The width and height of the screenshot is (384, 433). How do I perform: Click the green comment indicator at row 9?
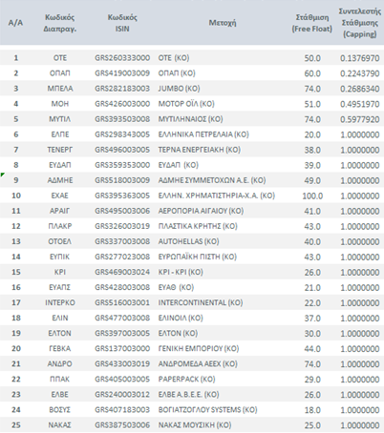(2, 175)
